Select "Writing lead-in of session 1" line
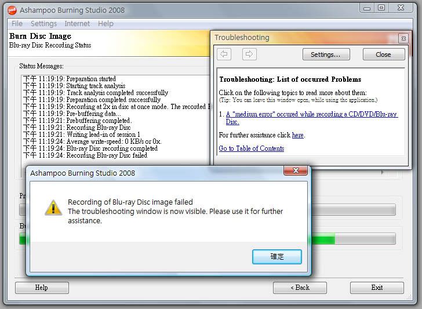Viewport: 422px width, 309px height. [82, 134]
